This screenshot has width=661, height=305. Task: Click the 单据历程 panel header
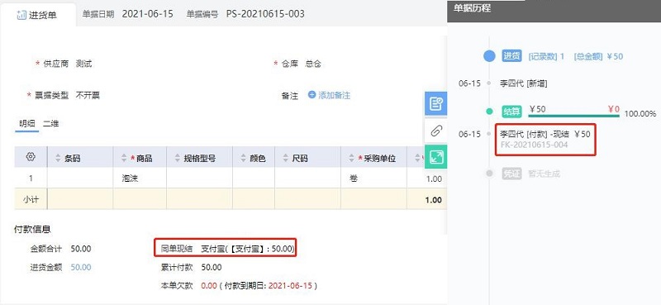(472, 7)
